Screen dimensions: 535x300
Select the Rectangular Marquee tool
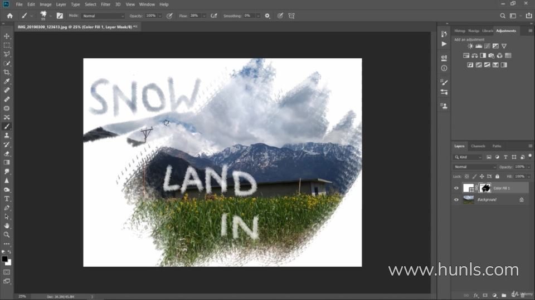pyautogui.click(x=7, y=45)
